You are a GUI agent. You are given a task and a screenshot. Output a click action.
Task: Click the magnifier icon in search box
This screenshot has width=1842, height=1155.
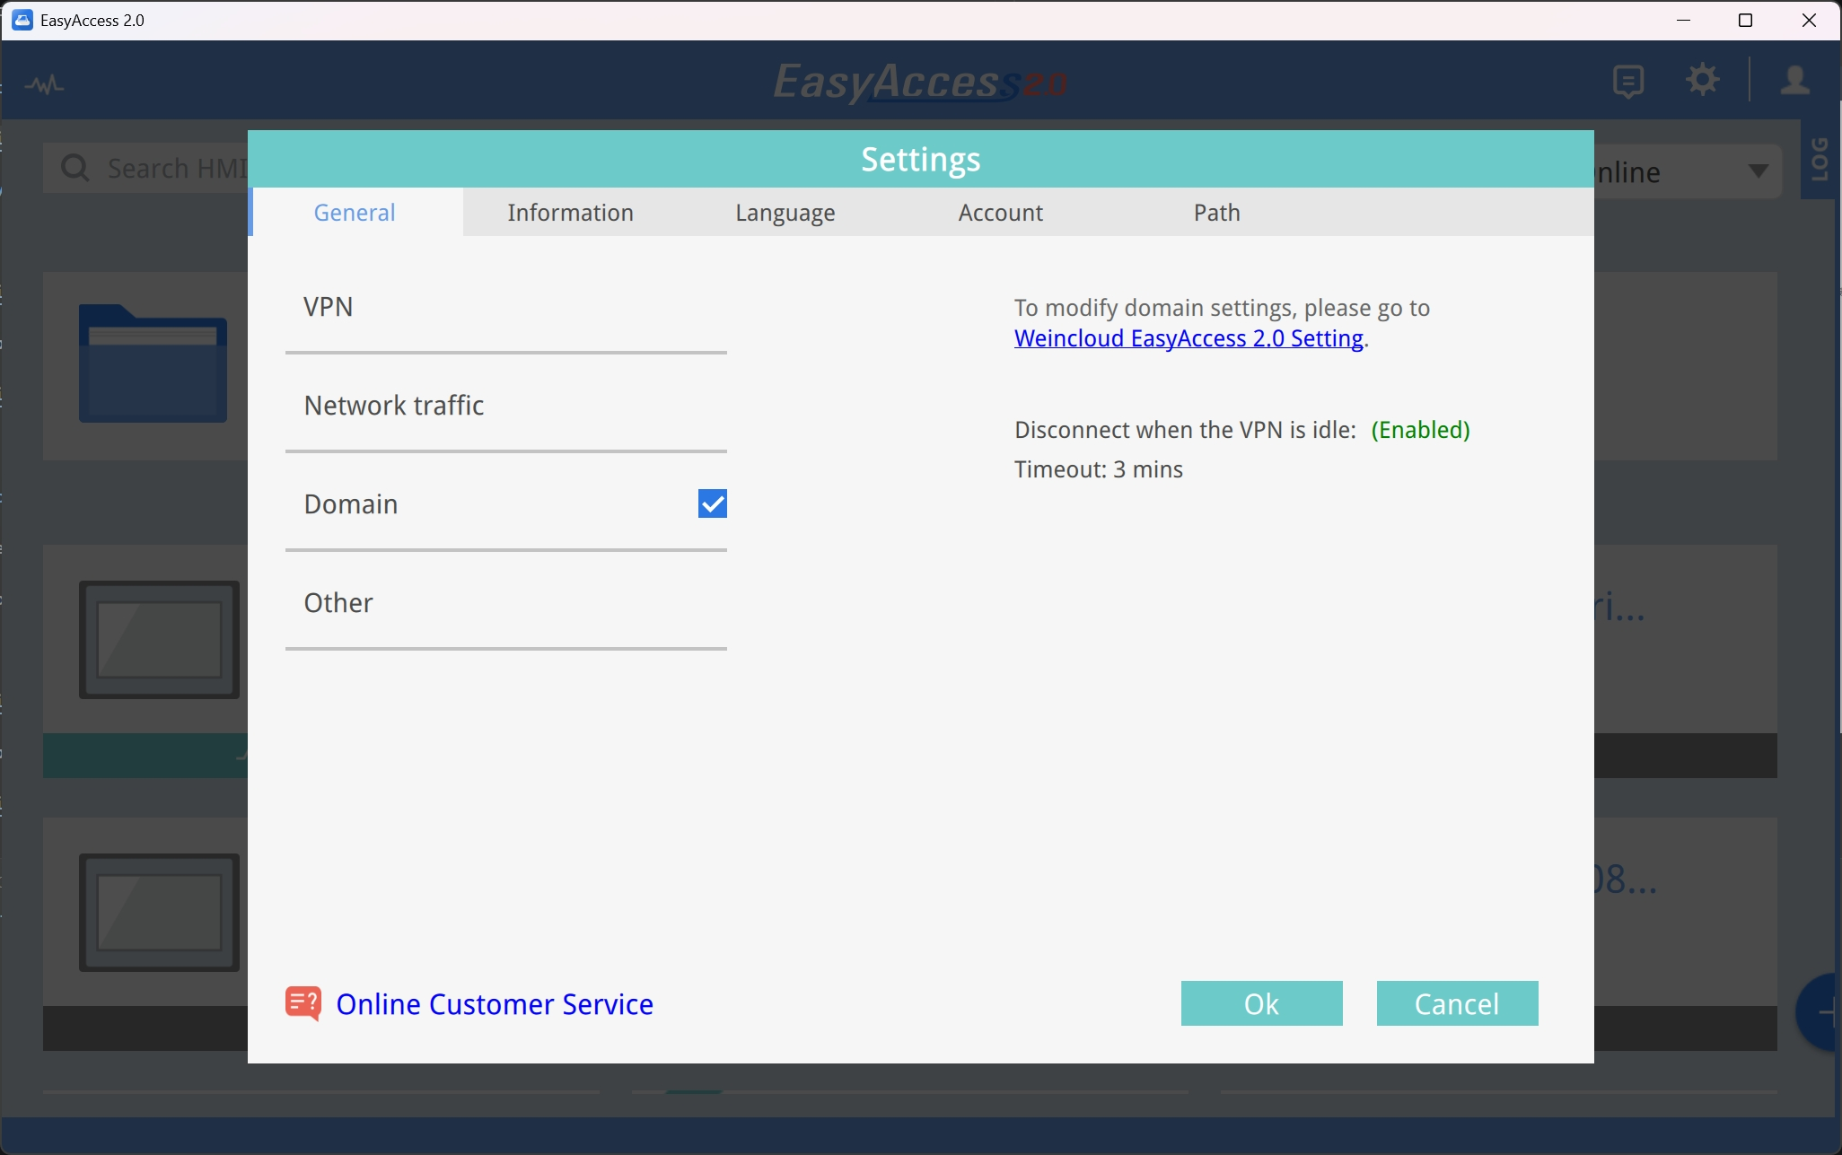click(75, 168)
